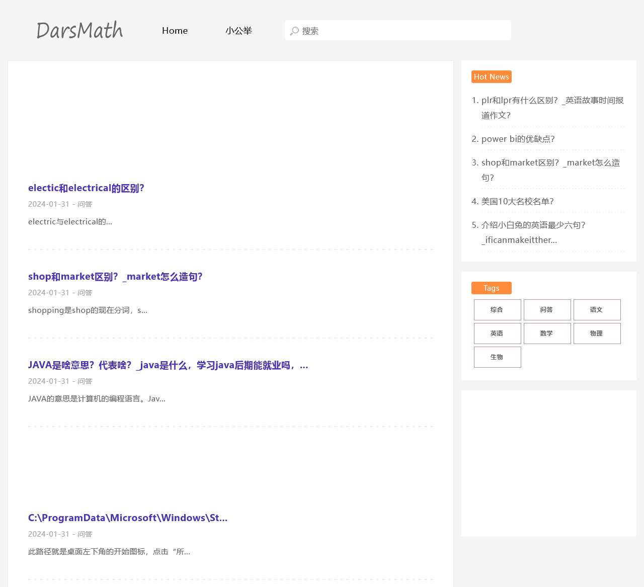644x587 pixels.
Task: Focus the 搜索 search input field
Action: (403, 31)
